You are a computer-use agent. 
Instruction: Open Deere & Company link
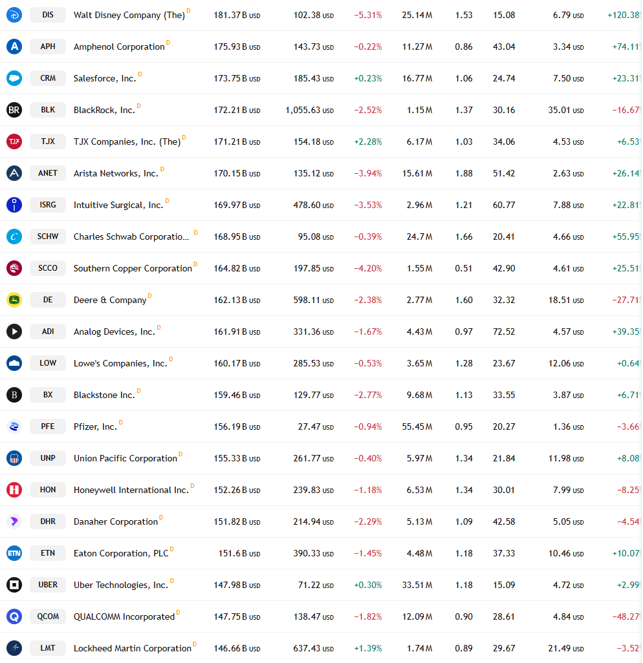pyautogui.click(x=110, y=300)
